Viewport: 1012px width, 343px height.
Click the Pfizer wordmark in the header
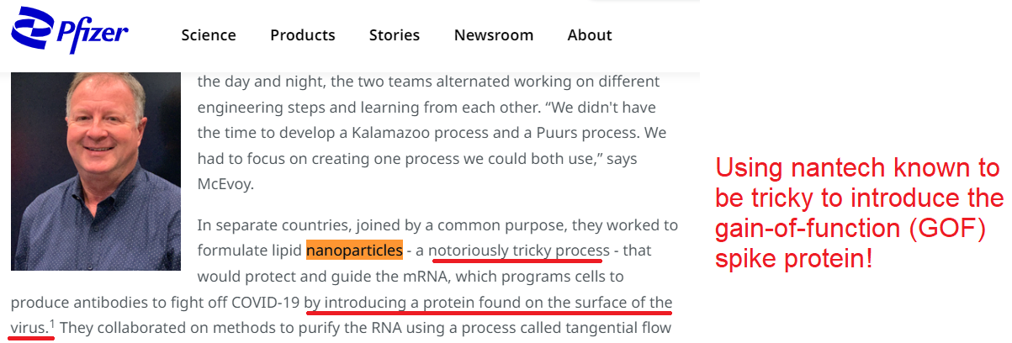tap(91, 34)
